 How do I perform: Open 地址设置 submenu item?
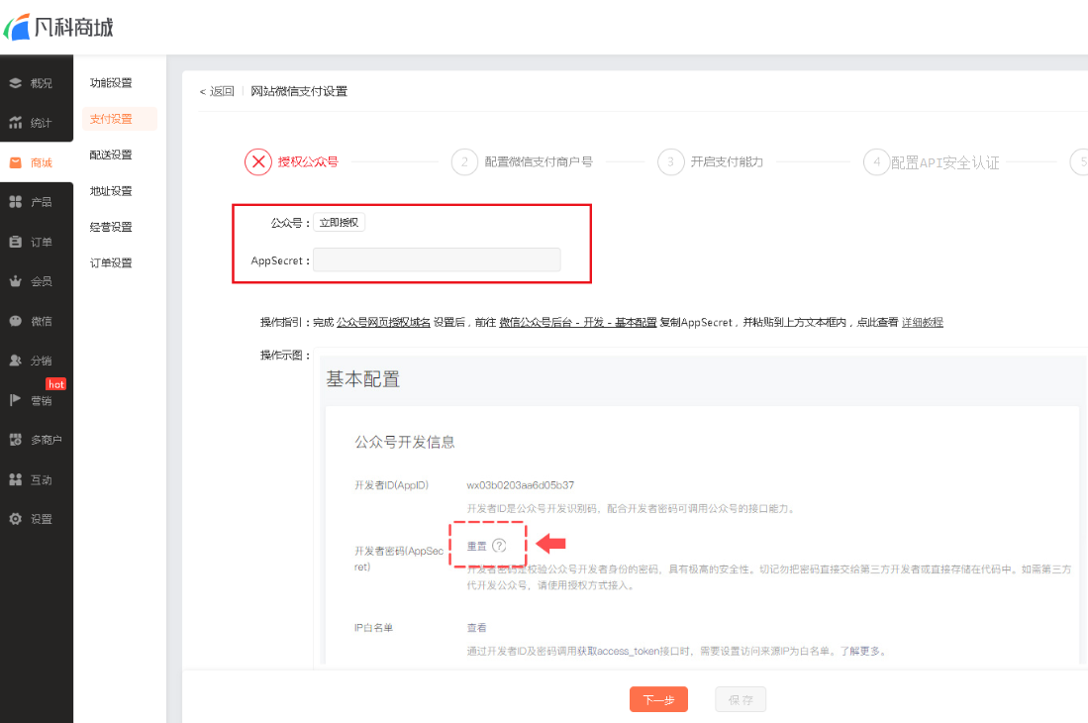click(111, 191)
